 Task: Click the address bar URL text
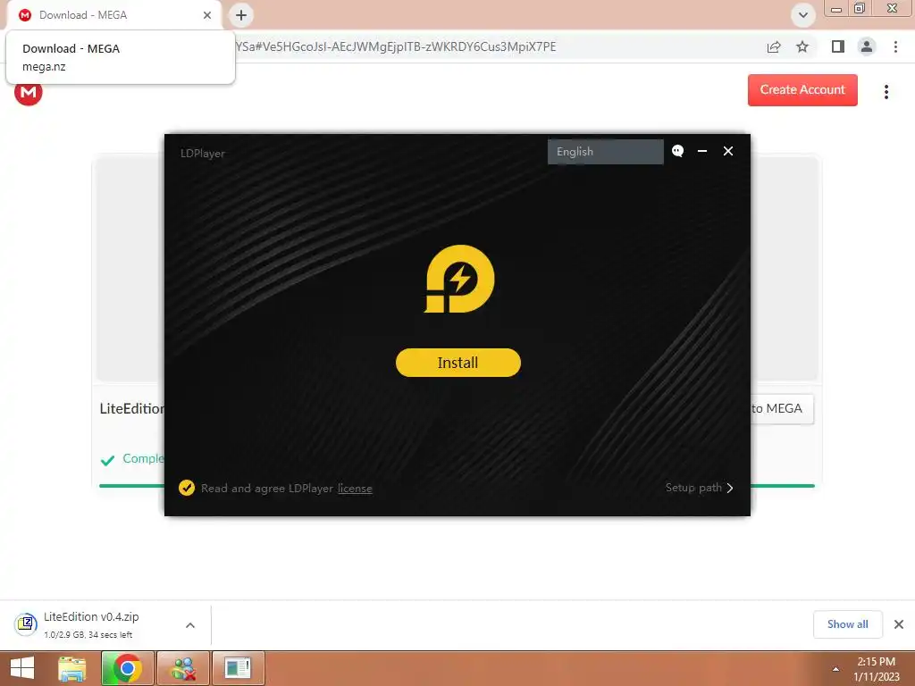396,46
